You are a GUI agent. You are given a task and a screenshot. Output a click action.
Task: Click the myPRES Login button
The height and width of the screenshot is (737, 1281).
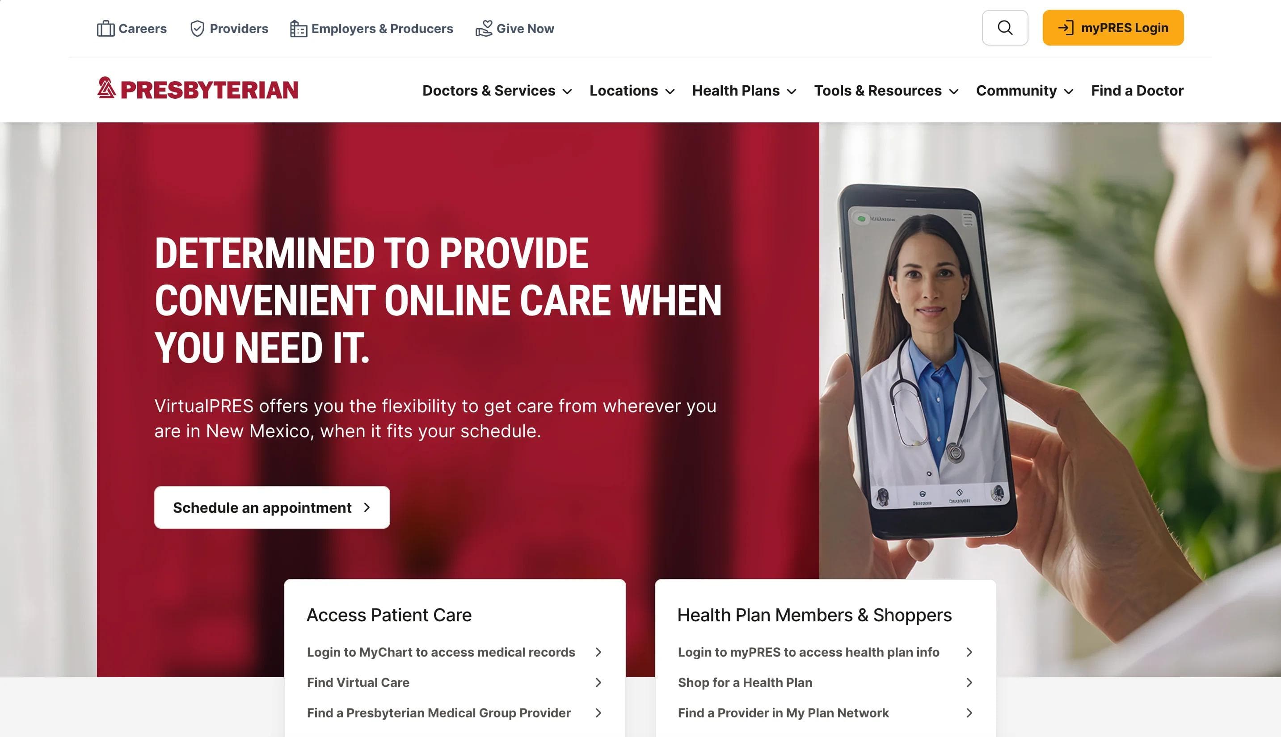click(x=1113, y=28)
